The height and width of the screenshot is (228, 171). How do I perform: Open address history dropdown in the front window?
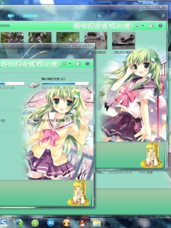(x=21, y=54)
